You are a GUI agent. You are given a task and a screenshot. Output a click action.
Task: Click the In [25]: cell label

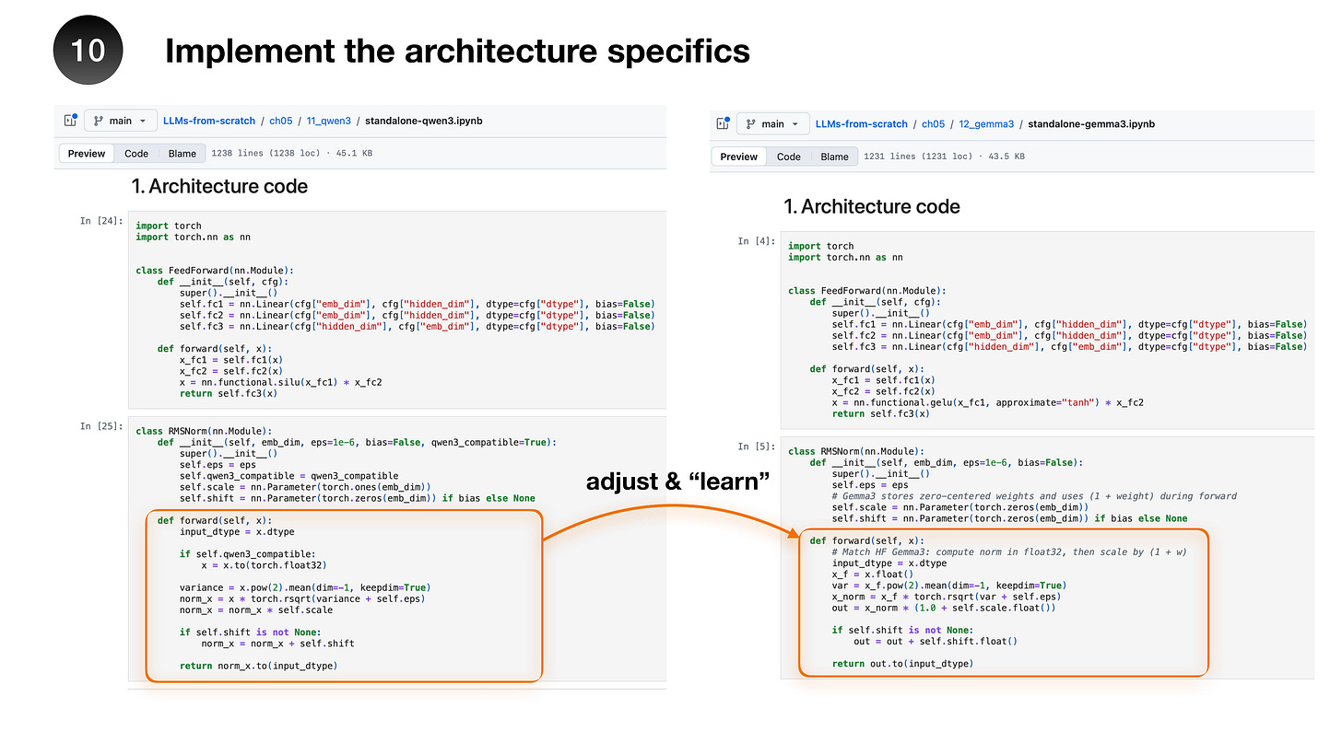101,426
